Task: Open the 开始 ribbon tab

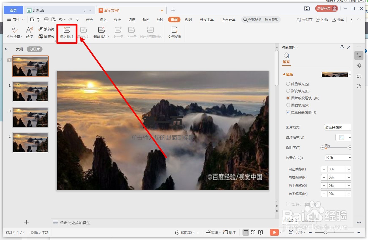Action: [x=89, y=20]
